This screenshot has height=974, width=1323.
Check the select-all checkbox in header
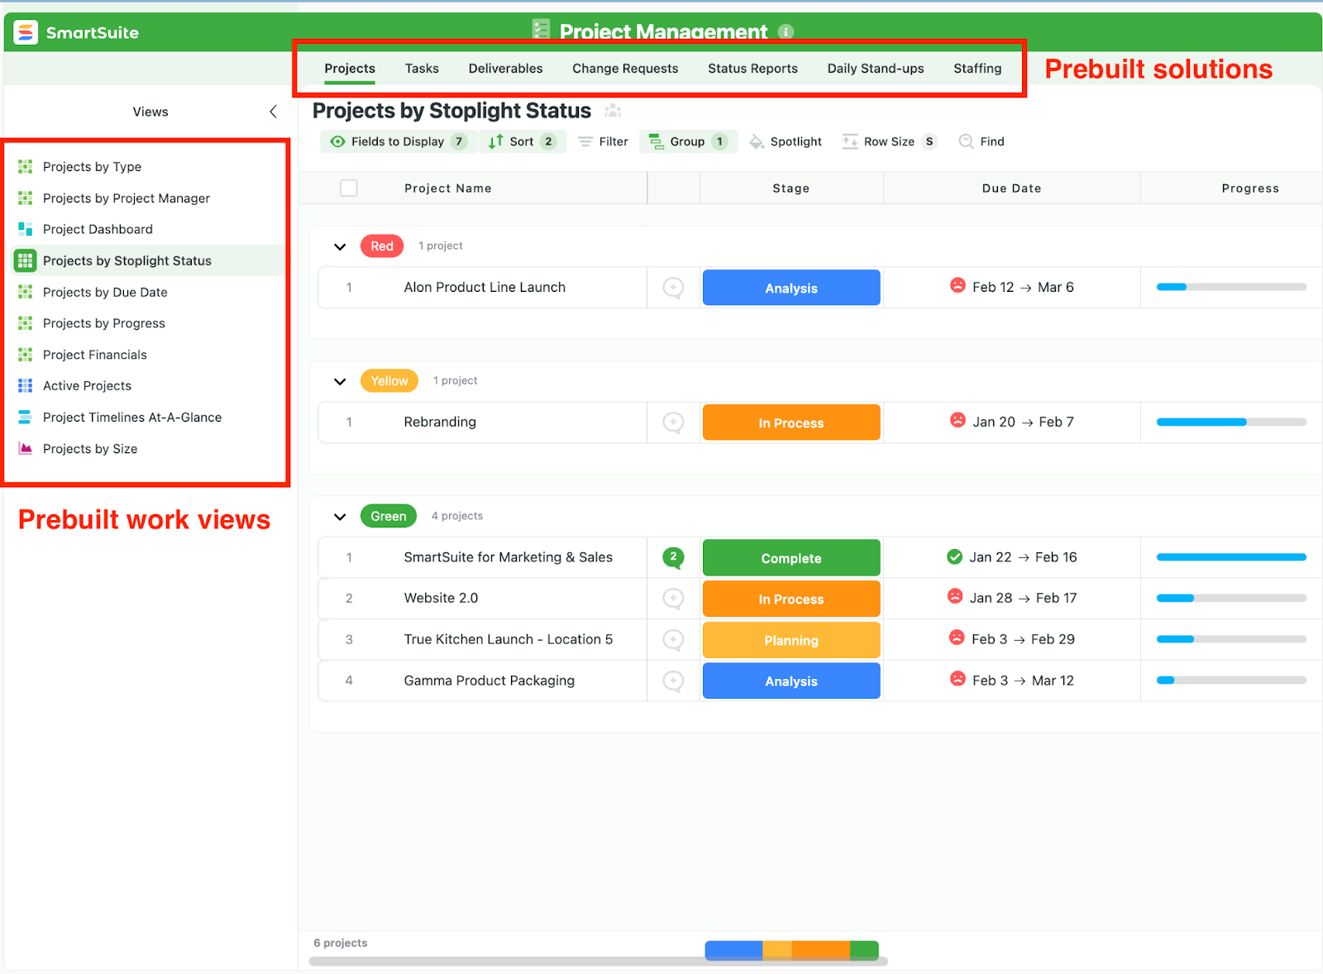click(x=349, y=189)
